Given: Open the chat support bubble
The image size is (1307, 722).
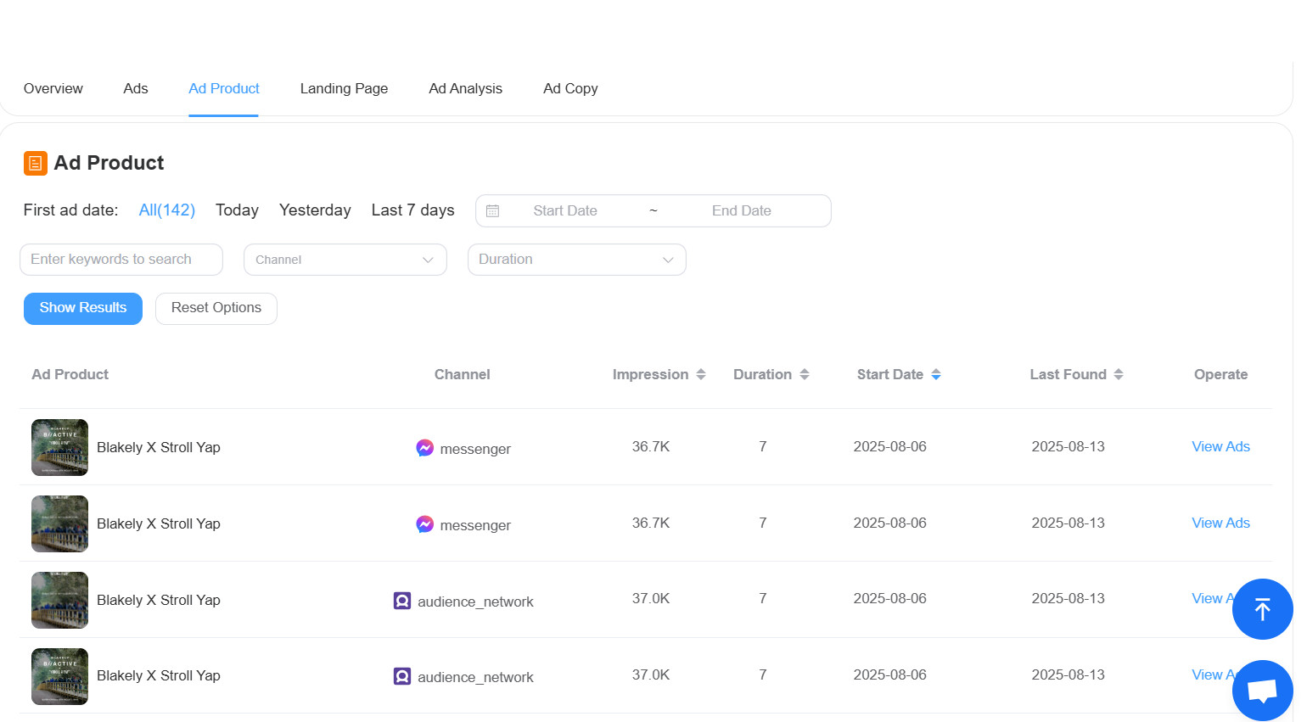Looking at the screenshot, I should pyautogui.click(x=1262, y=691).
